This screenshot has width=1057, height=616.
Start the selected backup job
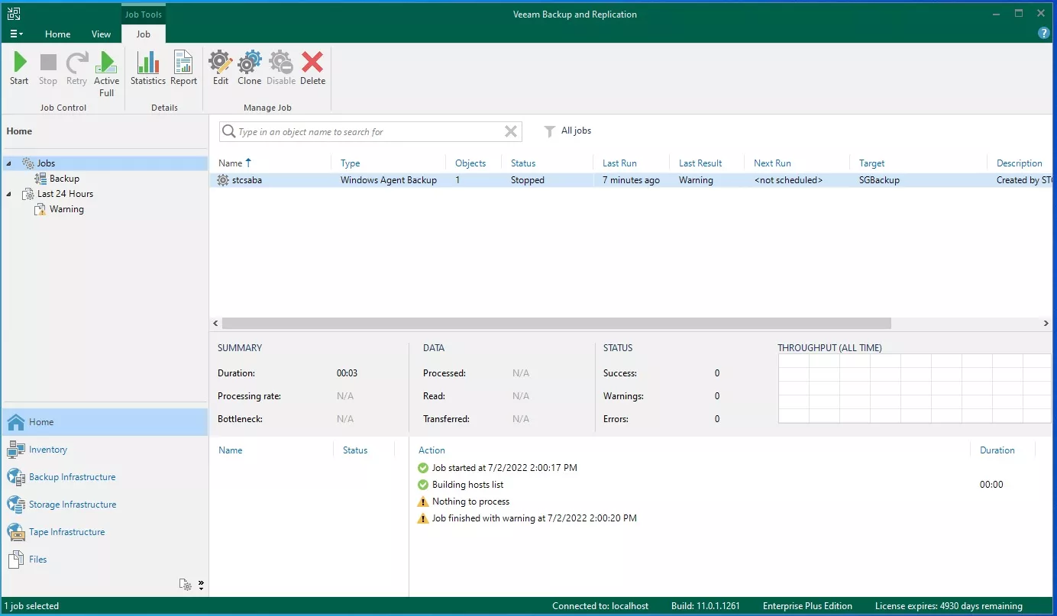point(19,69)
